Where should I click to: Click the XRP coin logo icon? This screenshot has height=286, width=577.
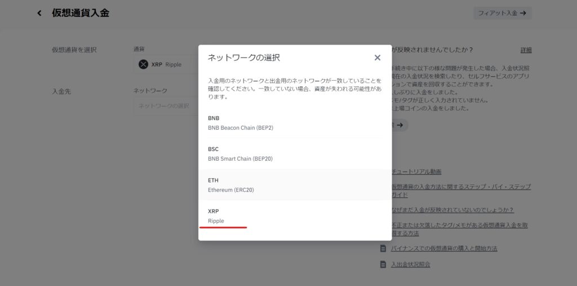pos(143,64)
